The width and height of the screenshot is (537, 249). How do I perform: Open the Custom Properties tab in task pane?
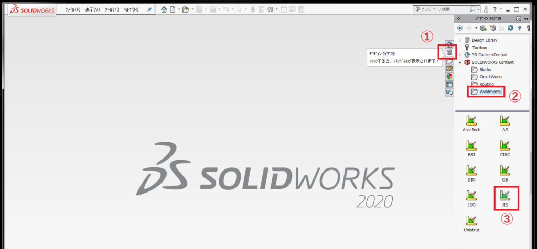pos(449,84)
